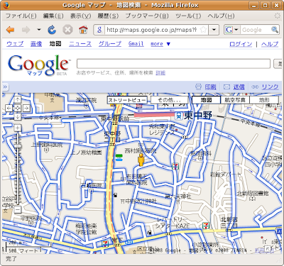The width and height of the screenshot is (284, 266).
Task: Open the address bar history dropdown
Action: coord(214,30)
